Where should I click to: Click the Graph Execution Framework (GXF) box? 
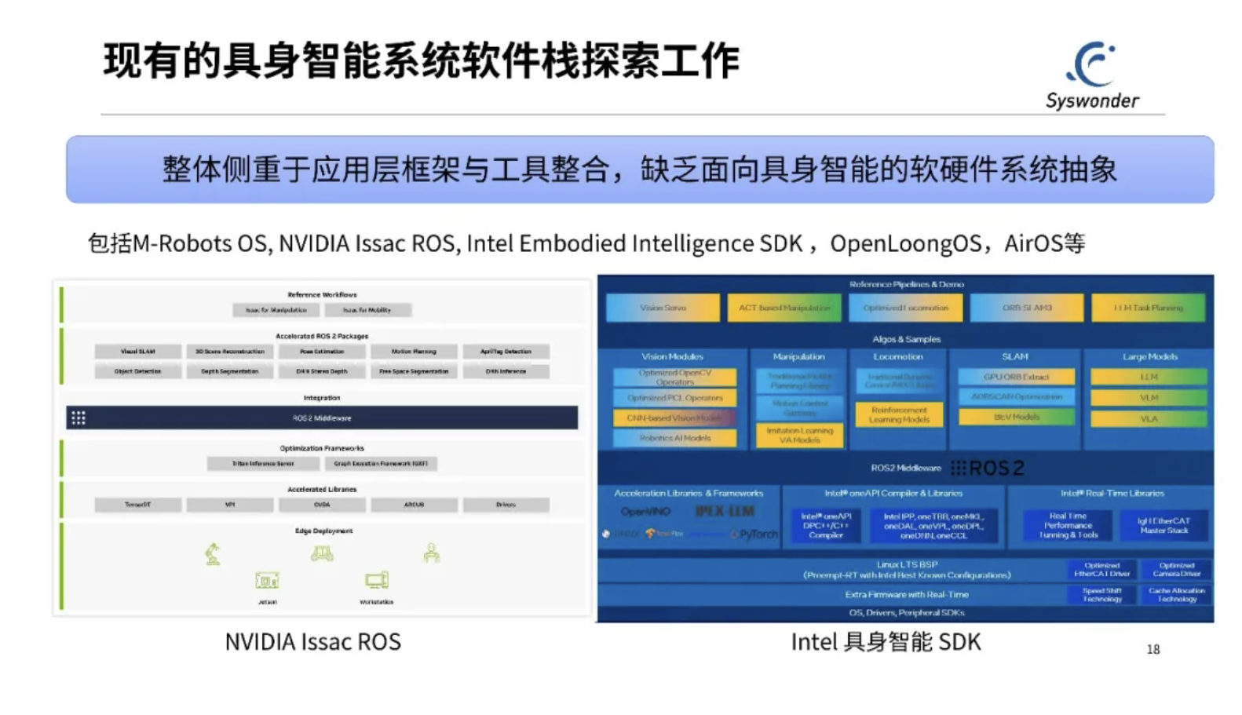[x=381, y=464]
